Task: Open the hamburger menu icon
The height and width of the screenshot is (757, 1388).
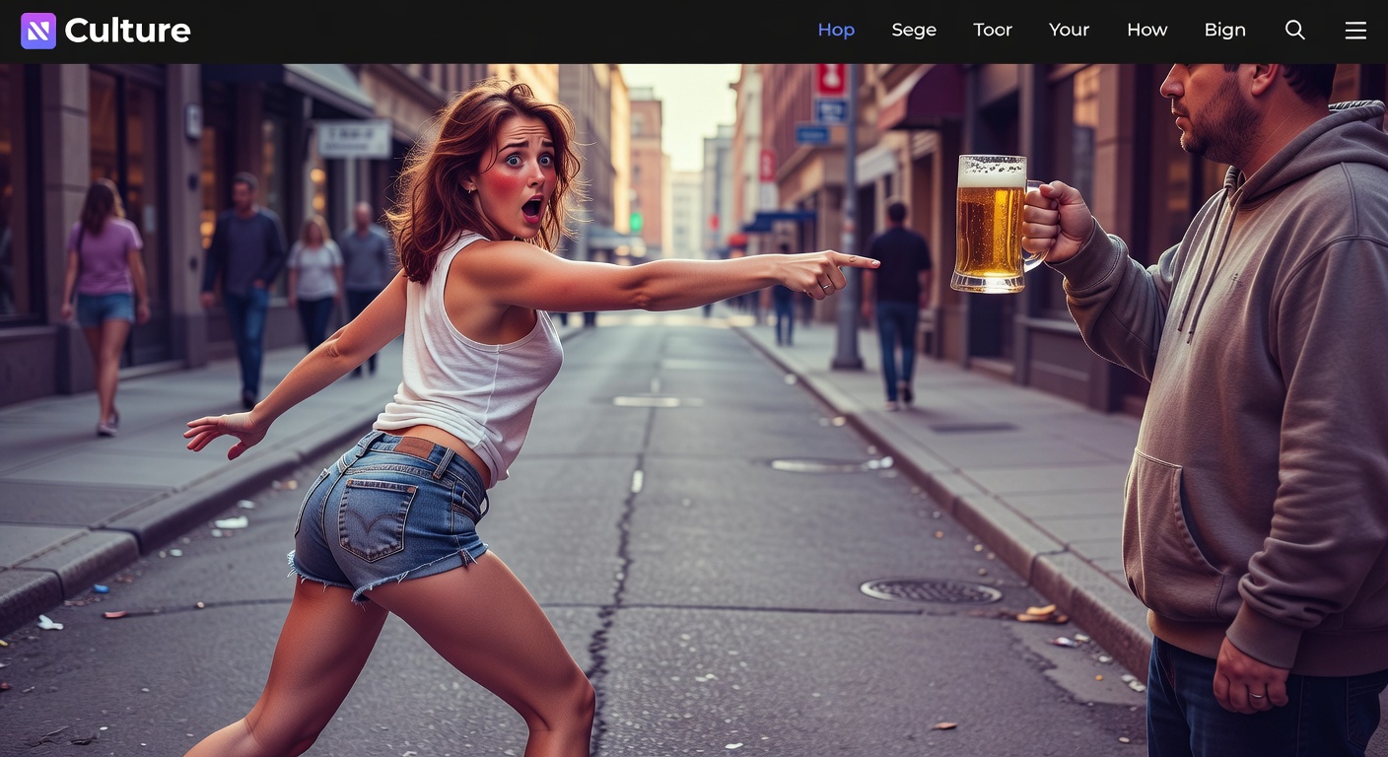Action: point(1355,31)
